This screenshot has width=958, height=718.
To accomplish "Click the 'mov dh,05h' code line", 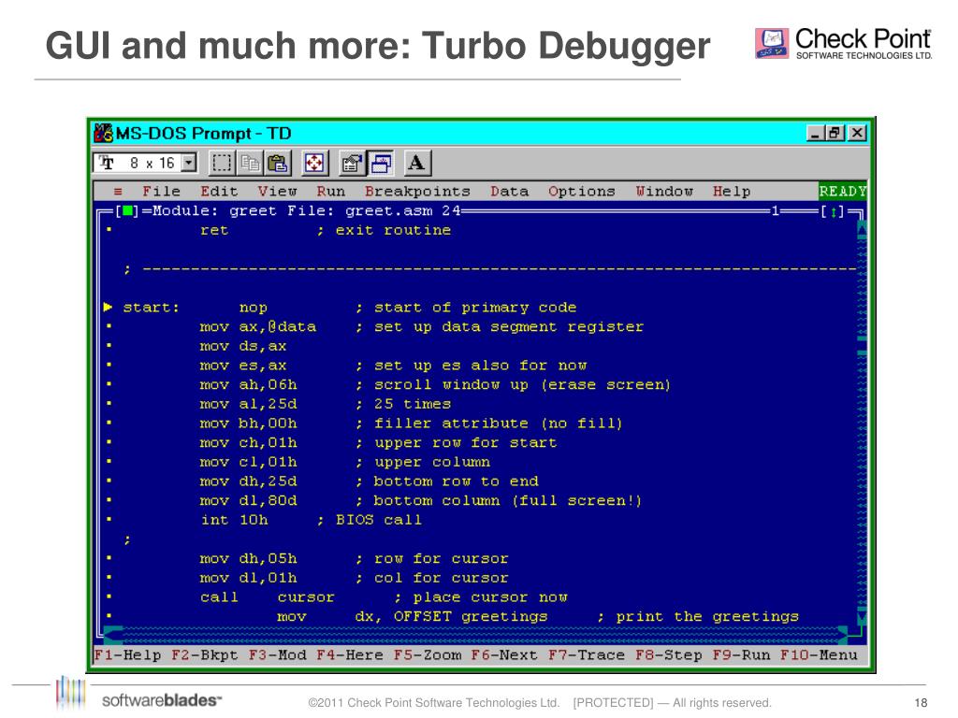I will [x=354, y=559].
